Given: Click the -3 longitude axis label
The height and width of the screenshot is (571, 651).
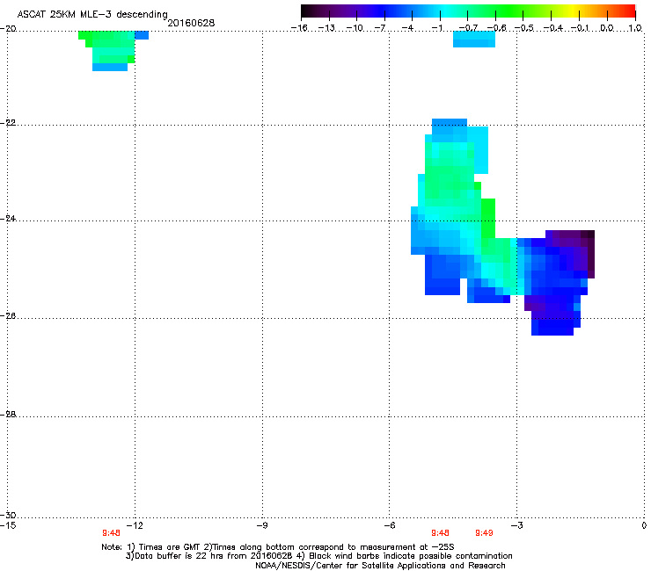Looking at the screenshot, I should click(x=517, y=526).
